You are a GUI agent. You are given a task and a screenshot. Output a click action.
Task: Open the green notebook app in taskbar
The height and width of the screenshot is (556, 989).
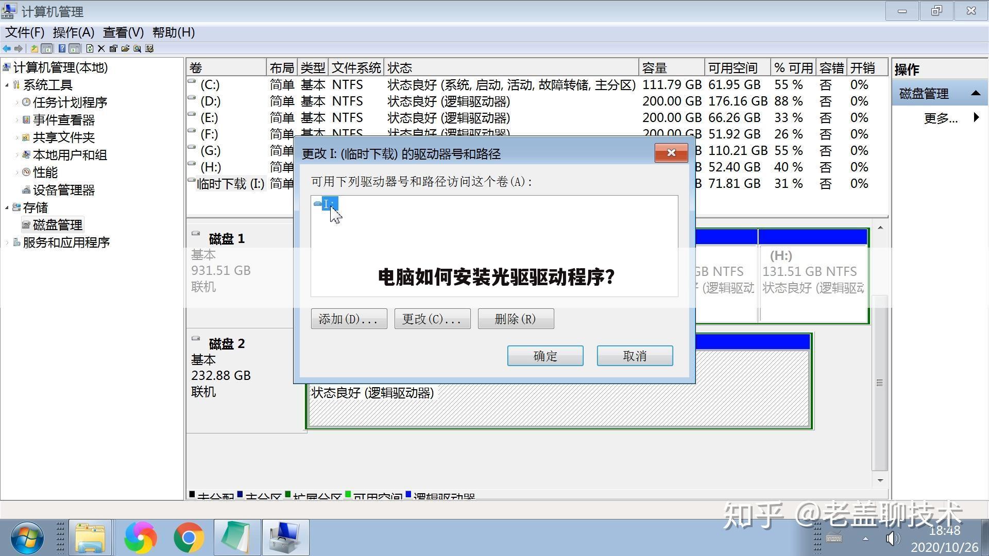tap(237, 537)
